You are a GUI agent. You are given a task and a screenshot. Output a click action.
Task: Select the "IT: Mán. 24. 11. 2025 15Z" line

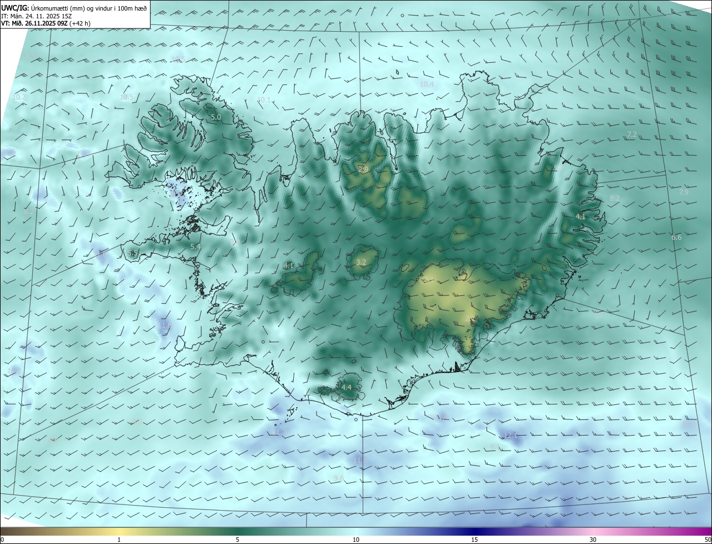[37, 16]
